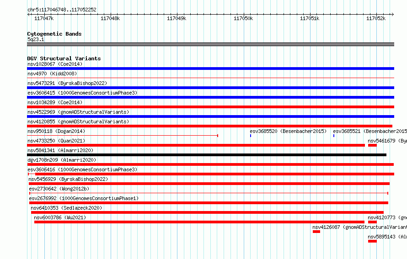Click the blue bar under esv3606415
Viewport: 407px width, 259px height.
pos(210,97)
